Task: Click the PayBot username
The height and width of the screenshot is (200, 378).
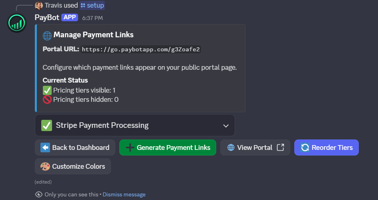Action: (47, 17)
